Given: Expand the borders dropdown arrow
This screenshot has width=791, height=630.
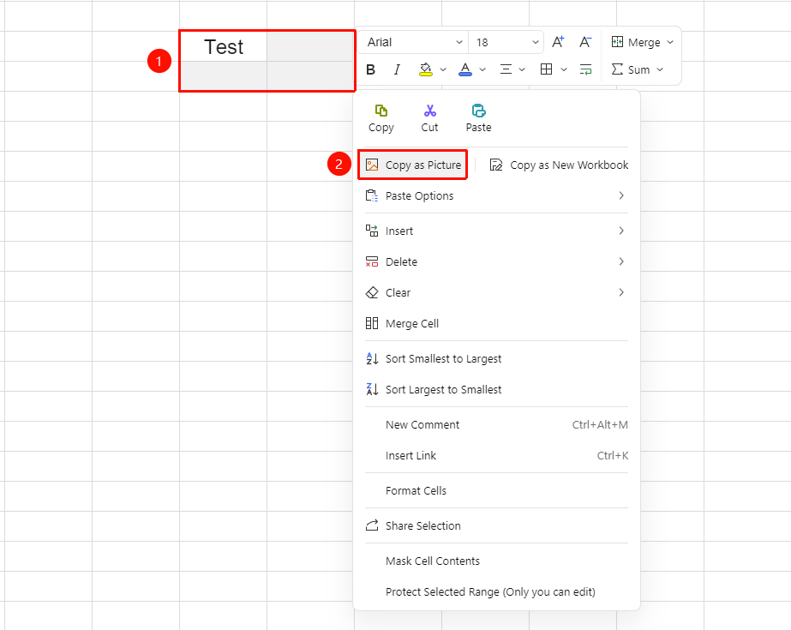Looking at the screenshot, I should point(564,69).
